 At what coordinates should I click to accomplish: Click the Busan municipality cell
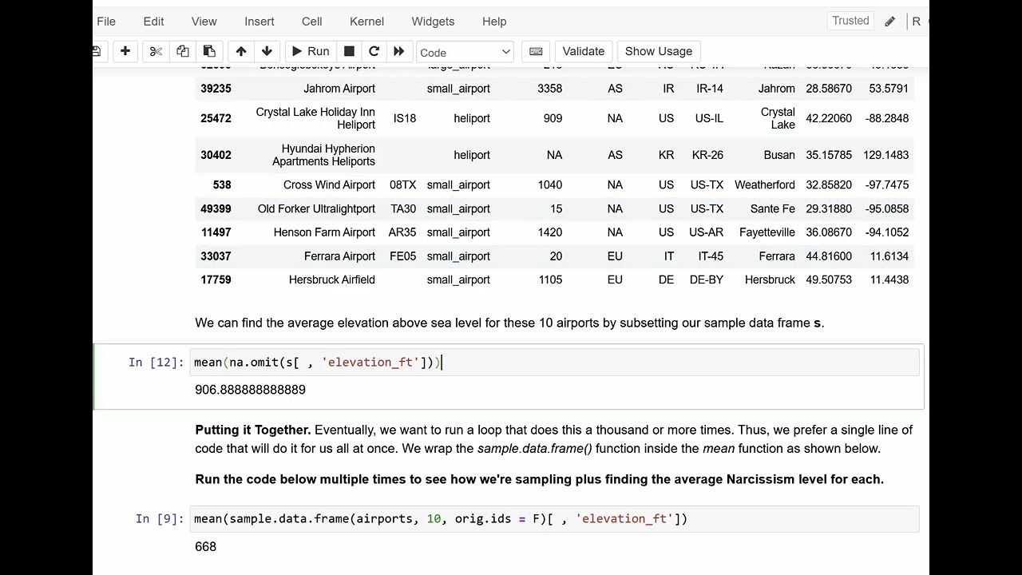(779, 155)
